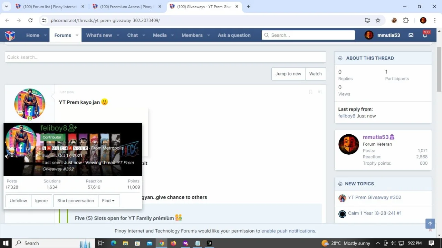Click the PHCorner site logo
This screenshot has width=442, height=248.
pyautogui.click(x=10, y=35)
